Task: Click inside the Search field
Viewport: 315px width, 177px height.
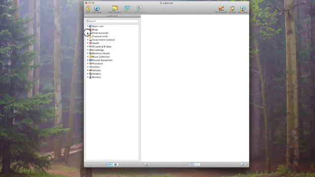Action: [112, 21]
